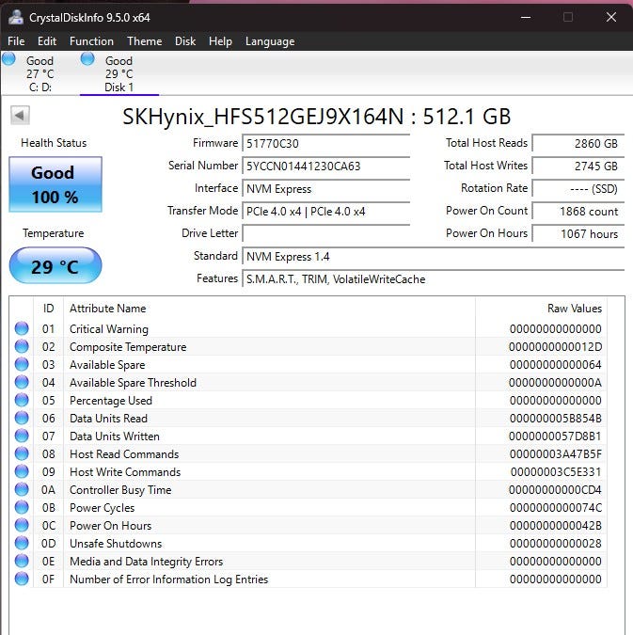Click the 29 °C temperature button
This screenshot has width=633, height=635.
tap(55, 265)
